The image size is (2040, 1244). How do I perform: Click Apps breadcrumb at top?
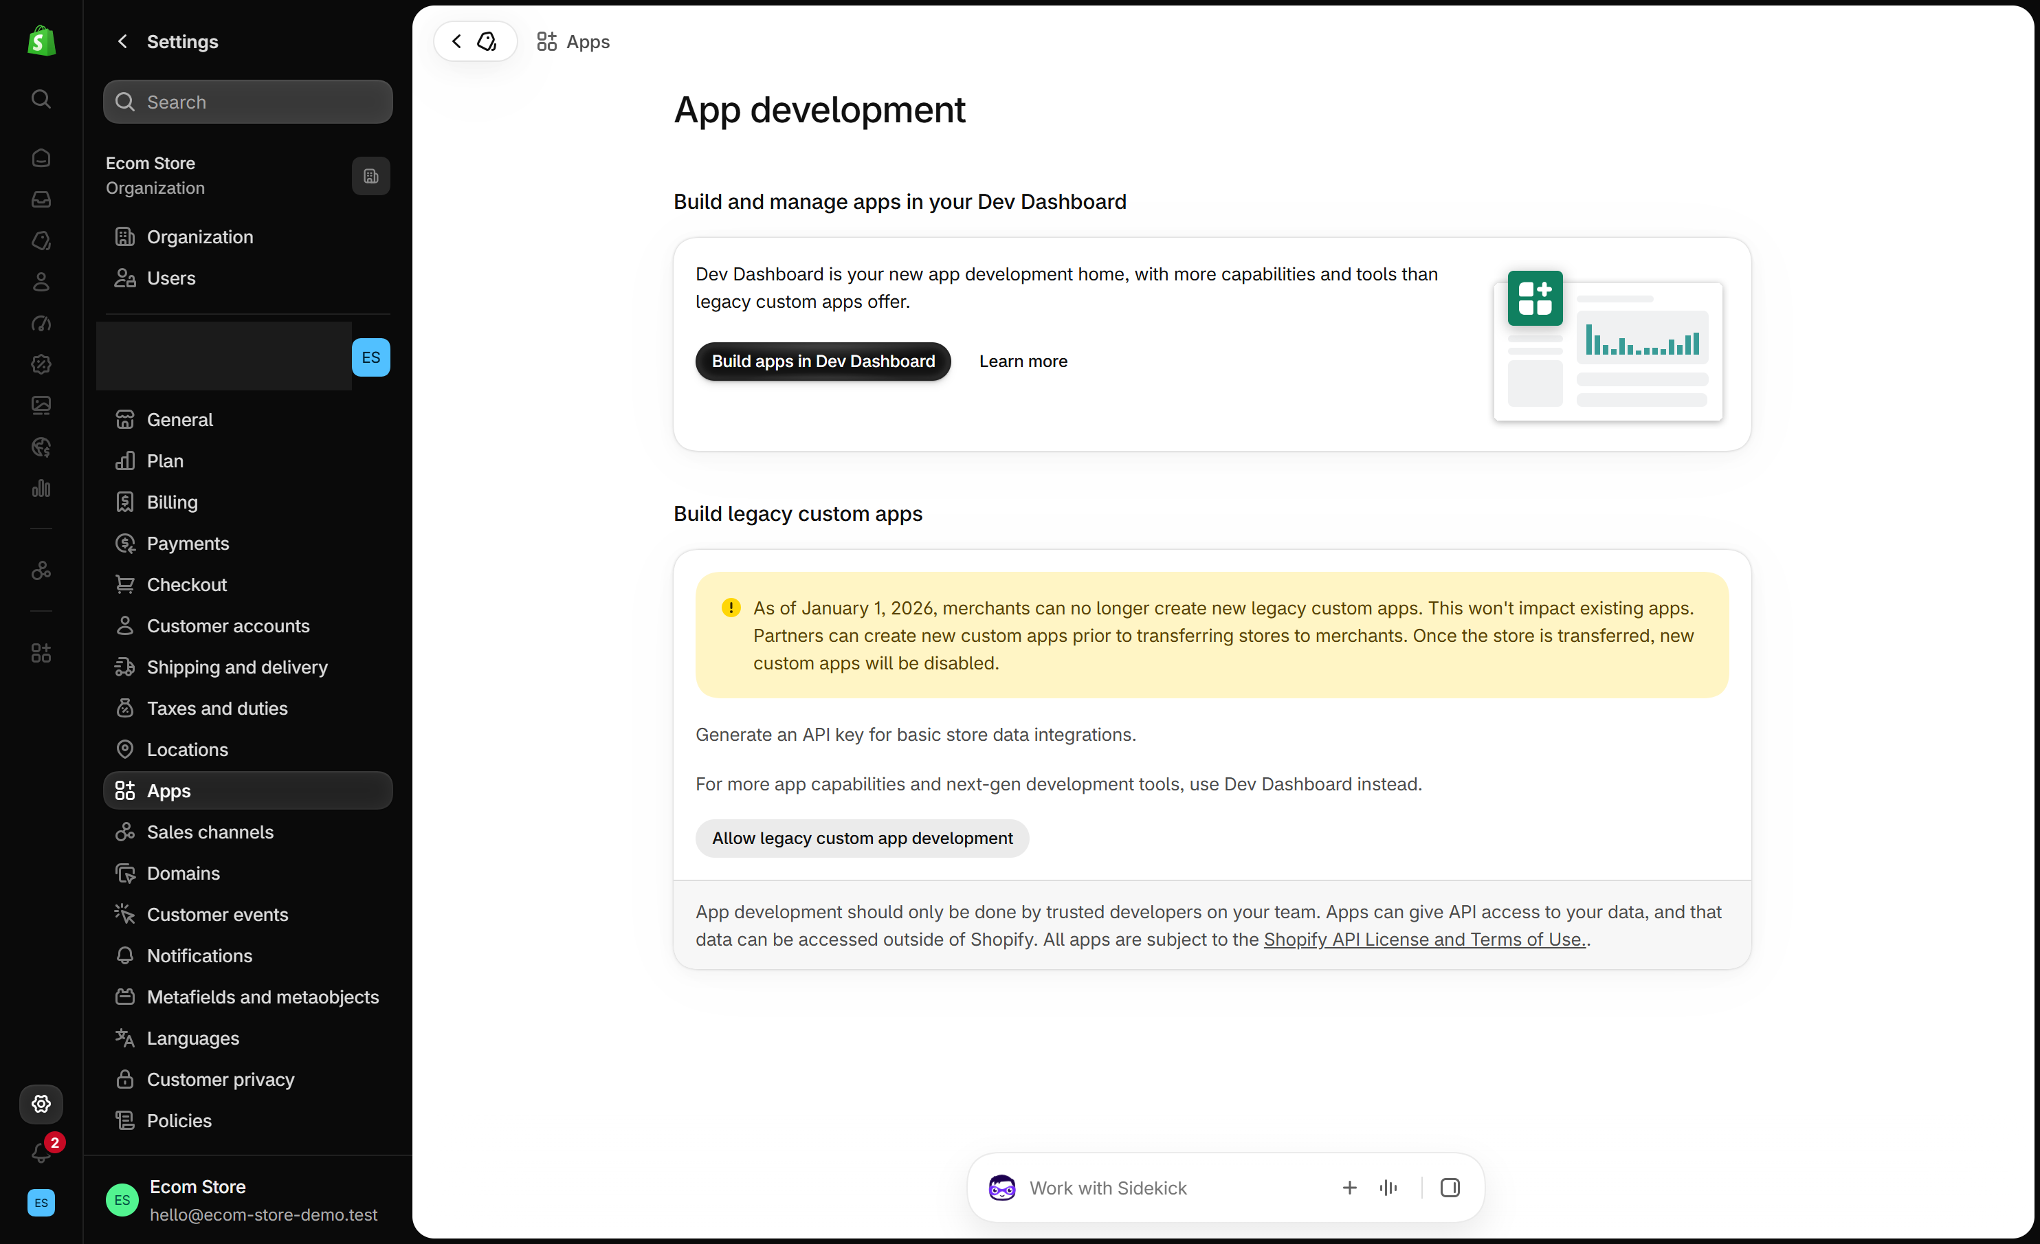click(x=573, y=41)
